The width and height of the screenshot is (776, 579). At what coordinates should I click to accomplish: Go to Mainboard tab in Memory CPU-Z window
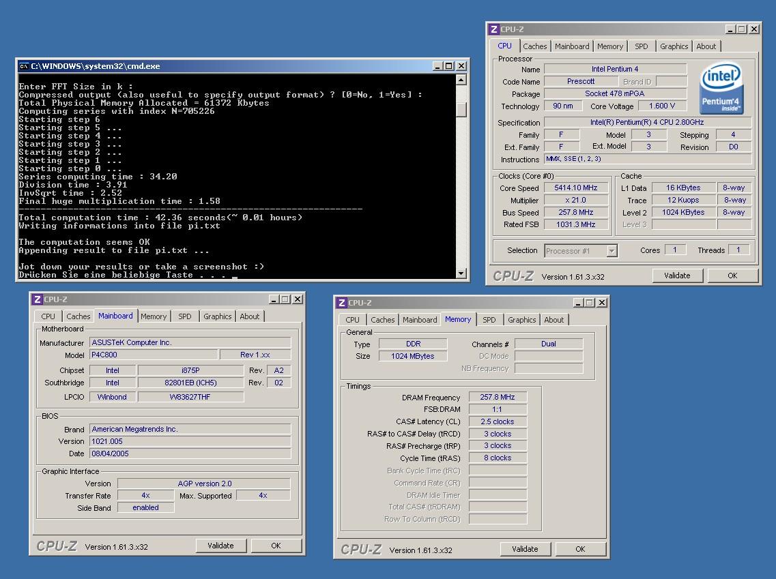click(x=420, y=320)
